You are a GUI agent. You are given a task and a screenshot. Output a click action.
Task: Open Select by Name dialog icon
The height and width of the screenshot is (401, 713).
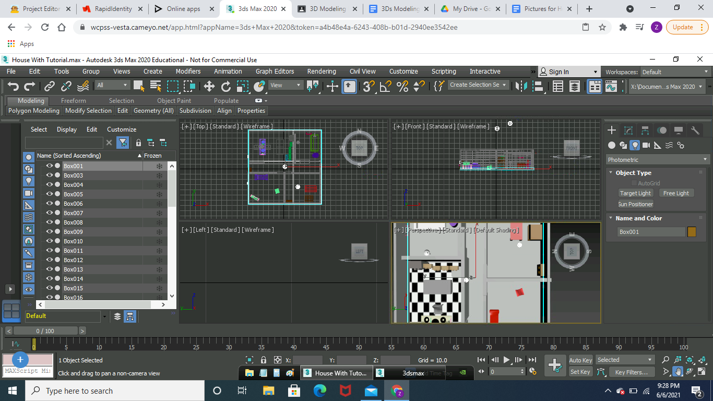156,86
